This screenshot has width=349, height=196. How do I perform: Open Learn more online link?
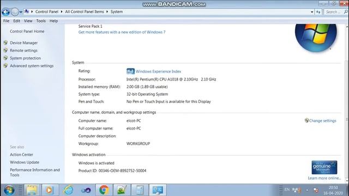[324, 178]
